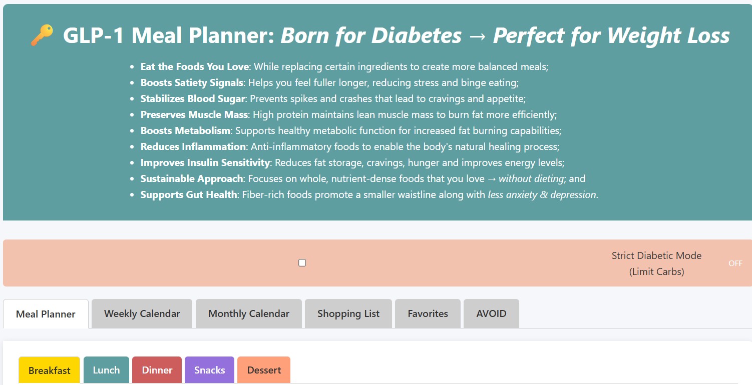Enable the Strict Diabetic Mode checkbox
This screenshot has height=385, width=752.
(302, 263)
